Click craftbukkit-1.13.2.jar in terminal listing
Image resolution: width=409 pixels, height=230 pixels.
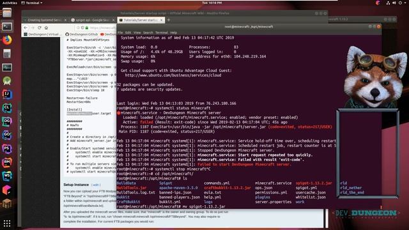pos(228,188)
